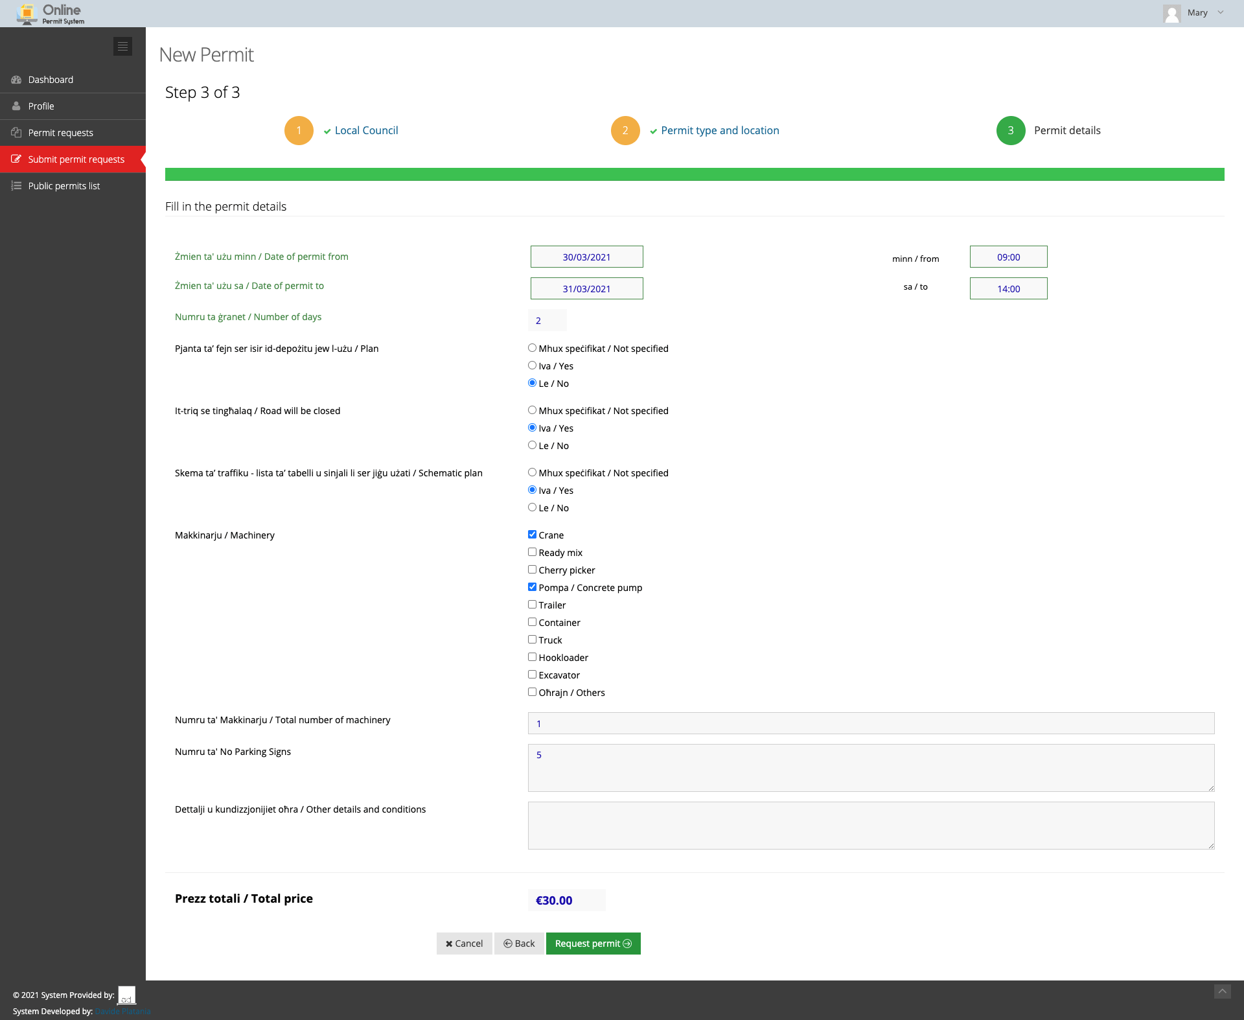Image resolution: width=1244 pixels, height=1020 pixels.
Task: Uncheck the Crane machinery option
Action: tap(532, 534)
